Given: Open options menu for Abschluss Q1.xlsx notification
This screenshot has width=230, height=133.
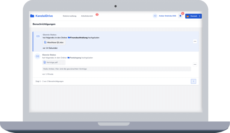Looking at the screenshot, I should [x=195, y=42].
